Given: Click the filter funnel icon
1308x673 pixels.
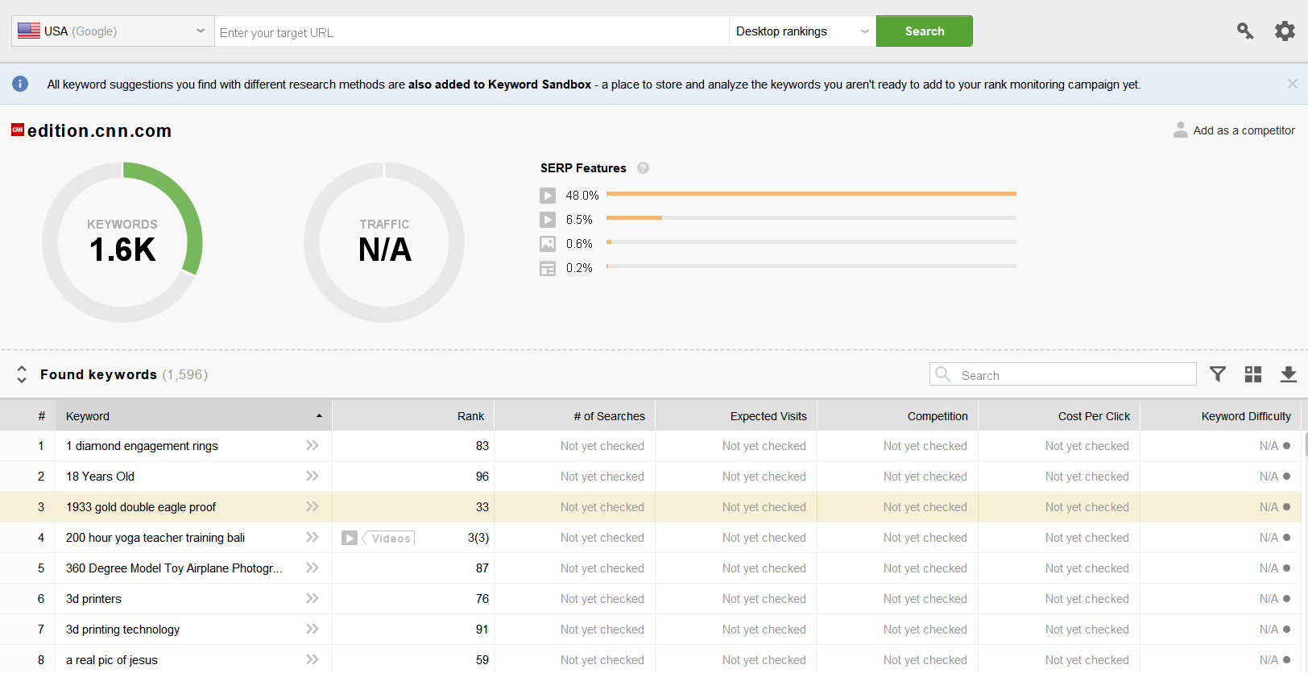Looking at the screenshot, I should click(x=1218, y=374).
